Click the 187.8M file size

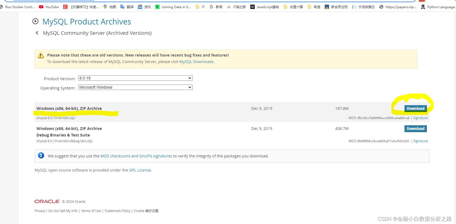click(x=342, y=108)
